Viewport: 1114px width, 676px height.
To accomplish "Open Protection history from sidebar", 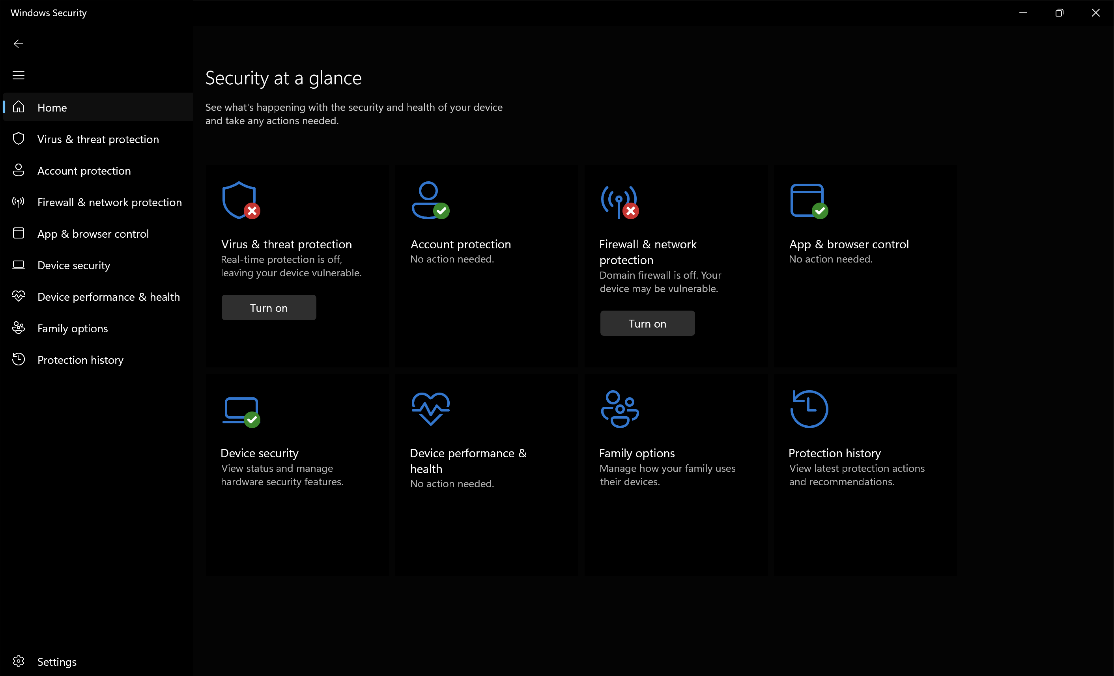I will pyautogui.click(x=80, y=360).
